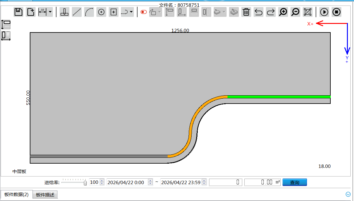This screenshot has height=201, width=354.
Task: Select the green straight path segment
Action: [279, 97]
